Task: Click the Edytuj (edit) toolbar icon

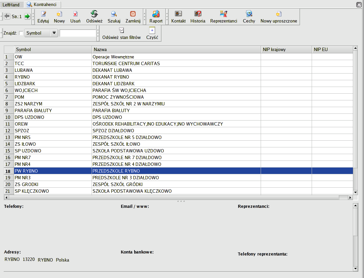Action: coord(43,14)
